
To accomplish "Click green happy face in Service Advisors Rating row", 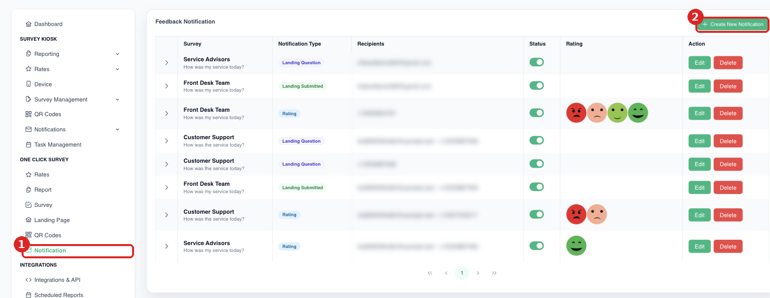I will (x=577, y=246).
